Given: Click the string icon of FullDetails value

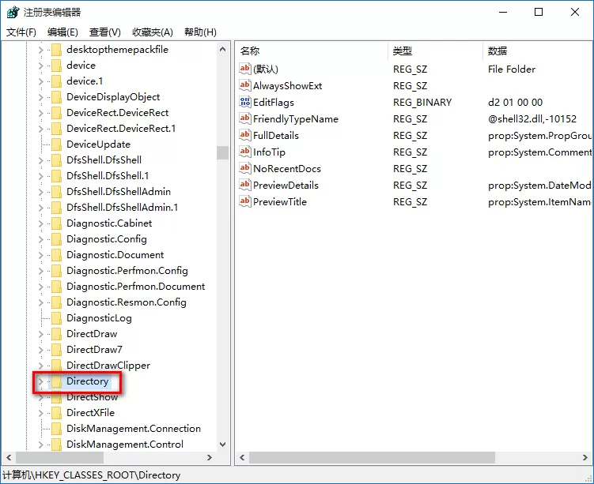Looking at the screenshot, I should [245, 135].
